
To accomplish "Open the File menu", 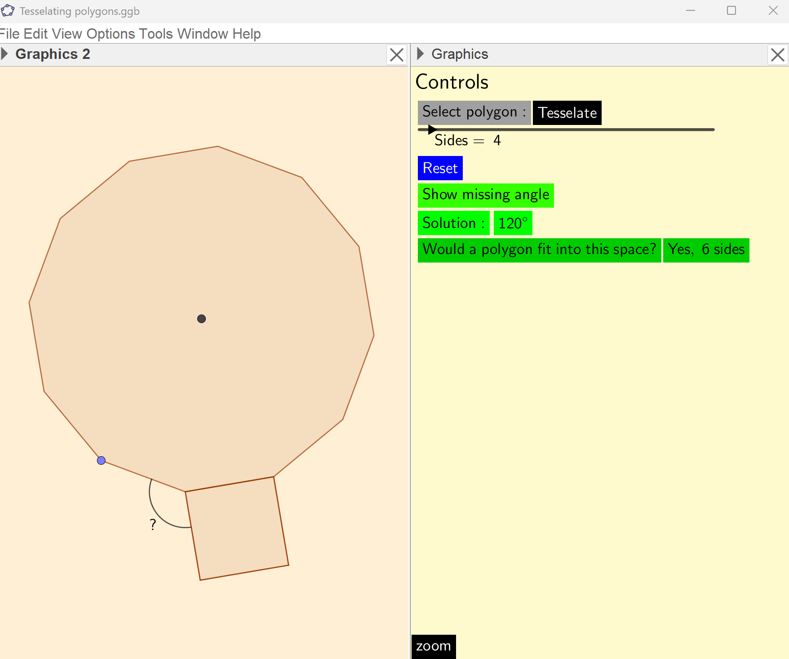I will 9,34.
